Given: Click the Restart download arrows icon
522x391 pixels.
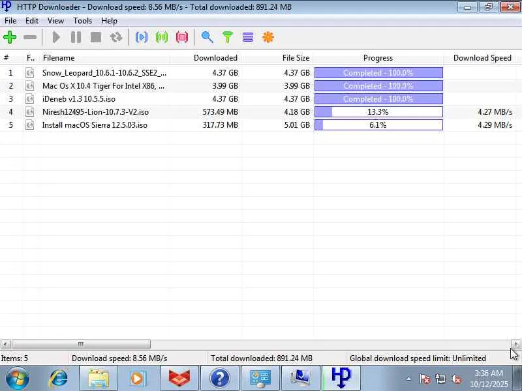Looking at the screenshot, I should click(116, 37).
